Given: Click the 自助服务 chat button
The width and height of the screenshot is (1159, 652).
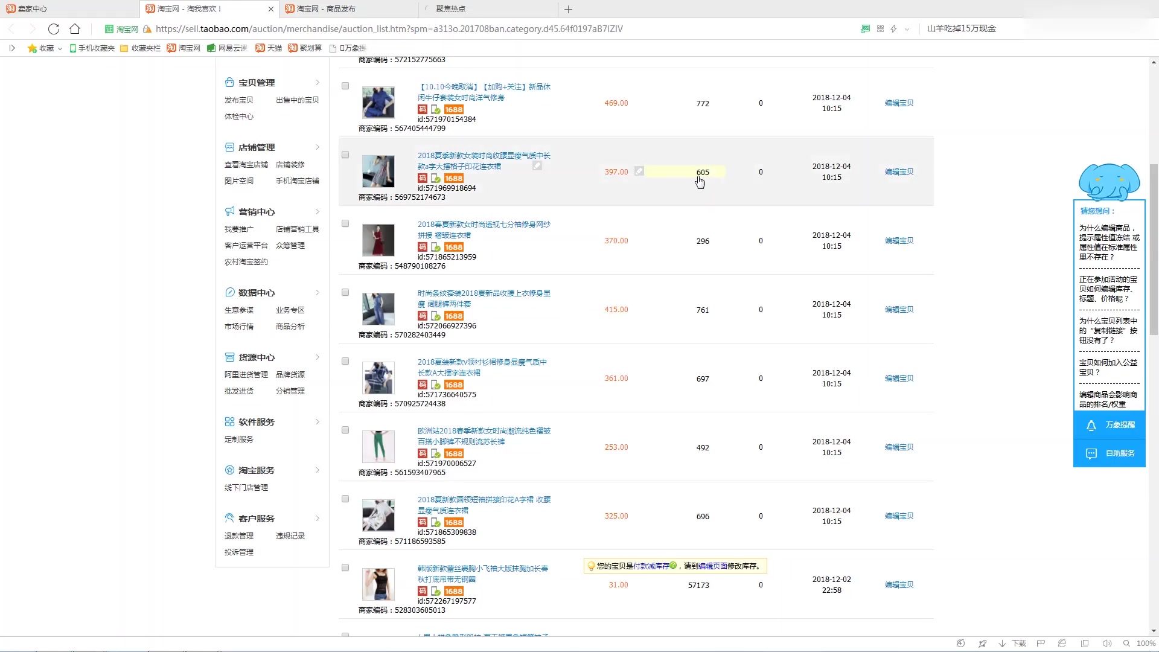Looking at the screenshot, I should pos(1110,453).
